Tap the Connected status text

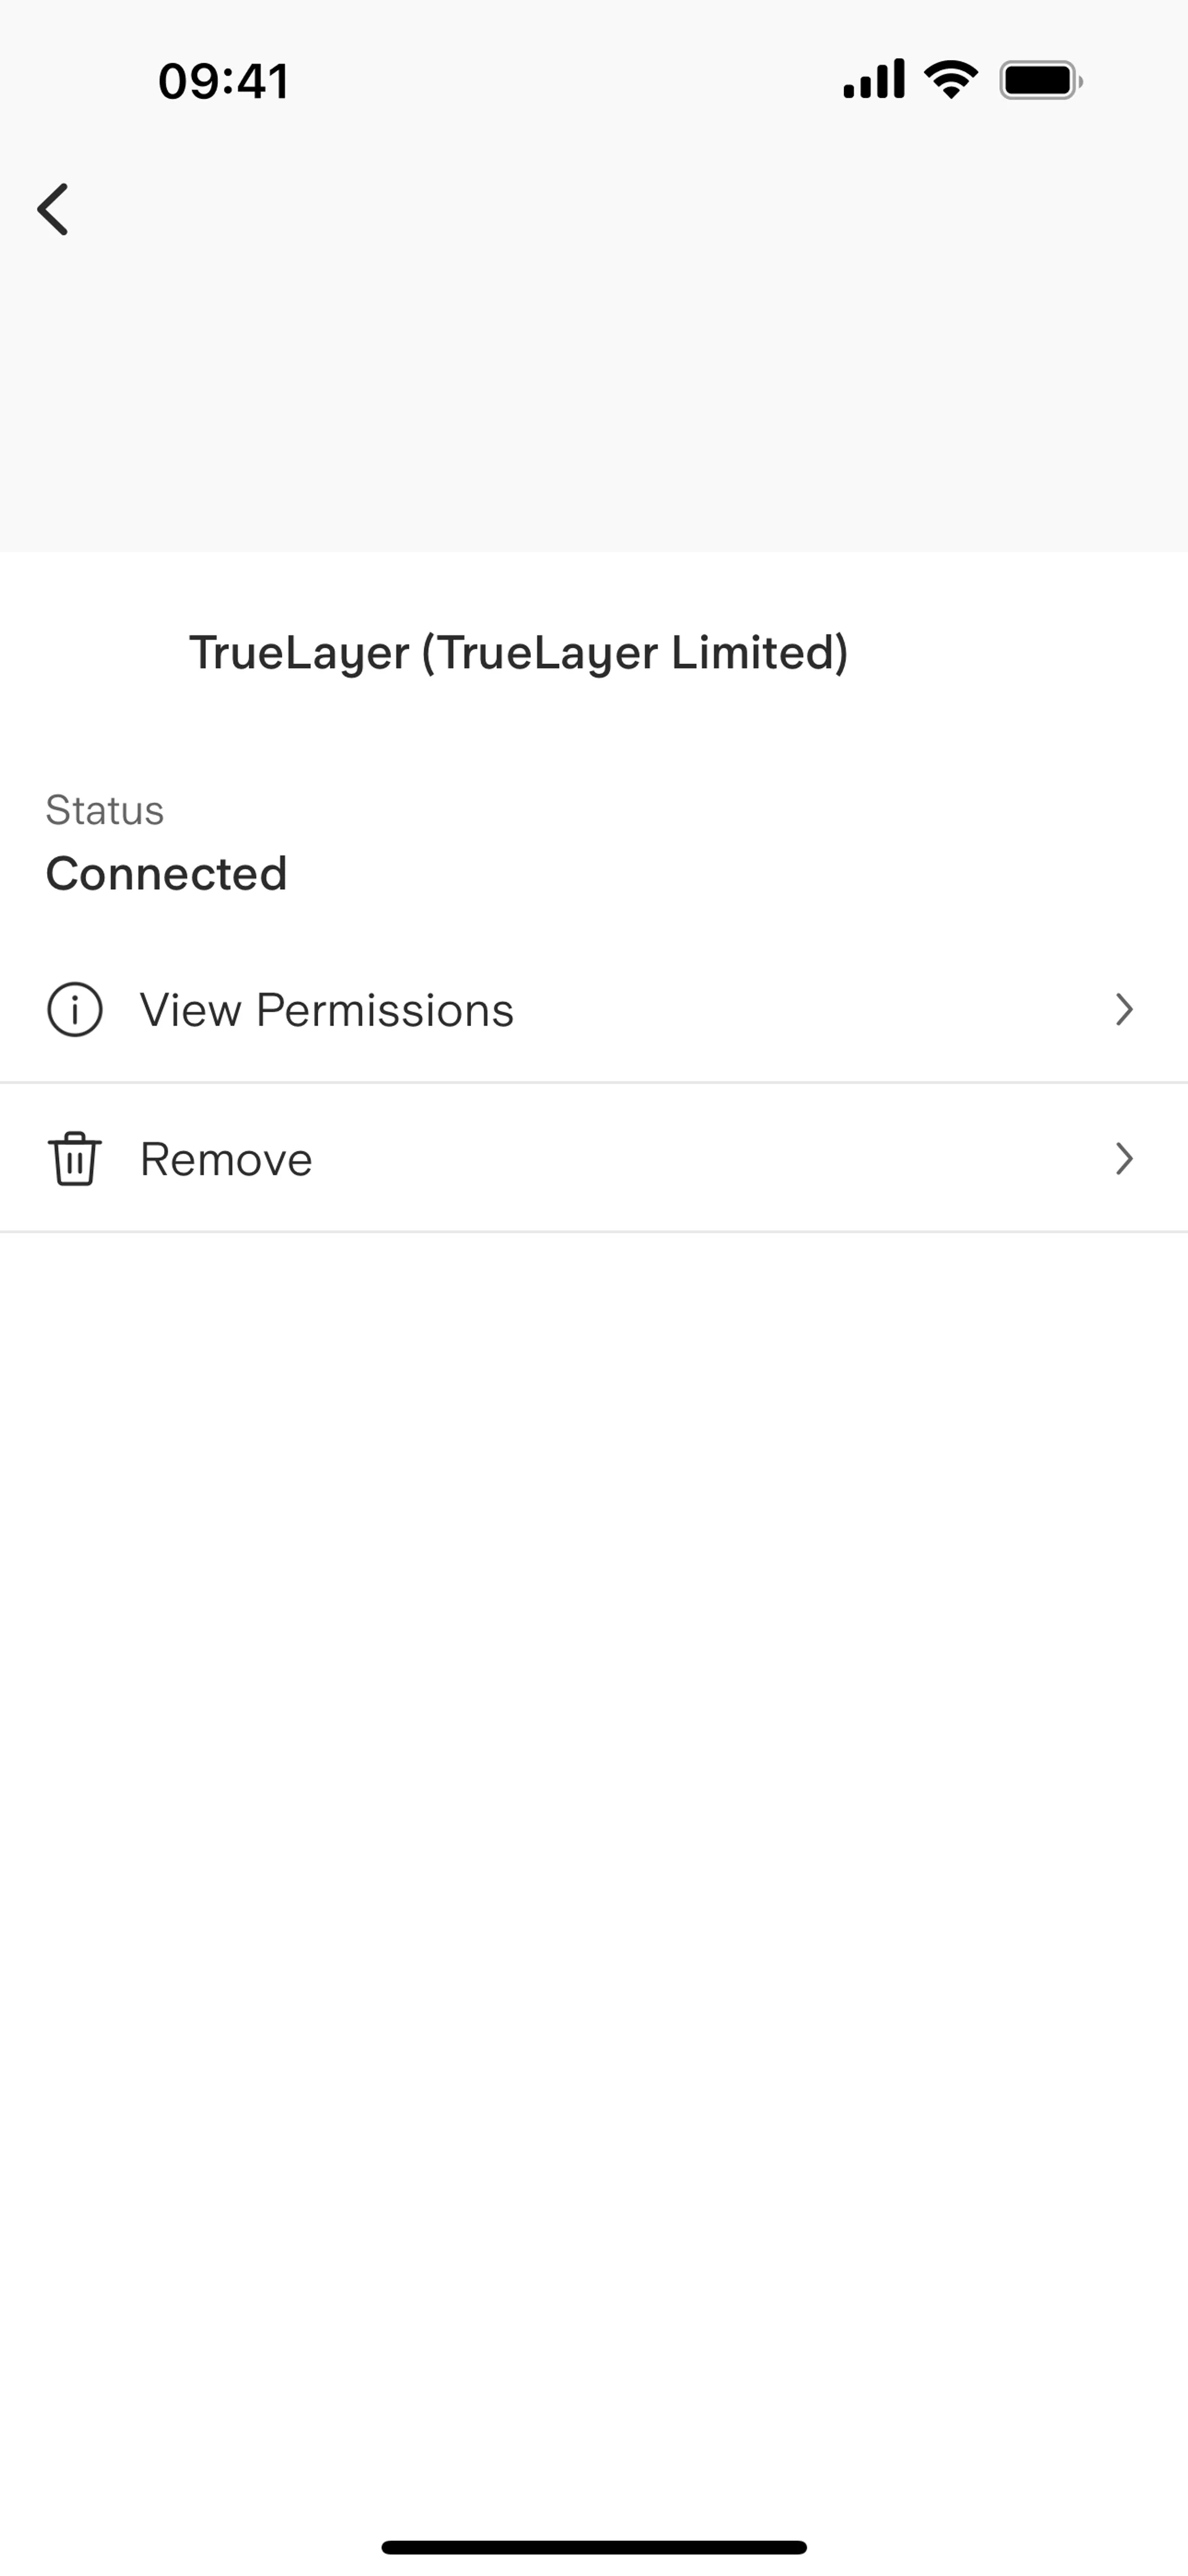pyautogui.click(x=167, y=874)
